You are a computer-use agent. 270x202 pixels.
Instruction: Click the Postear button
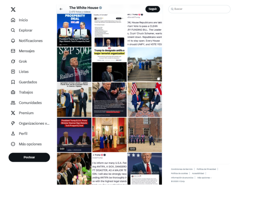29,157
